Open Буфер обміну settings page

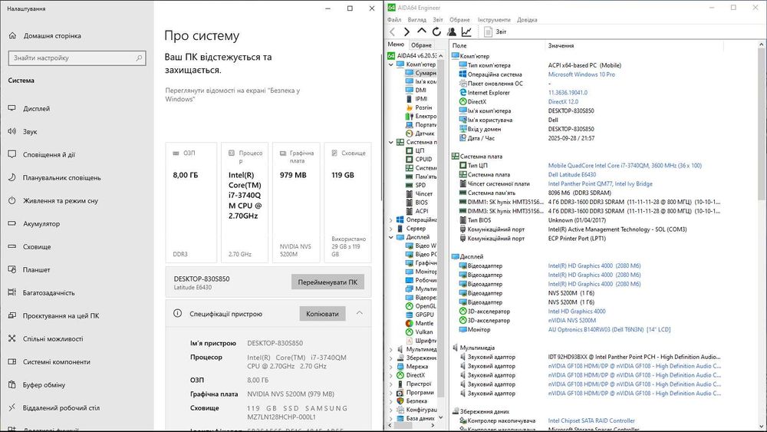(77, 384)
